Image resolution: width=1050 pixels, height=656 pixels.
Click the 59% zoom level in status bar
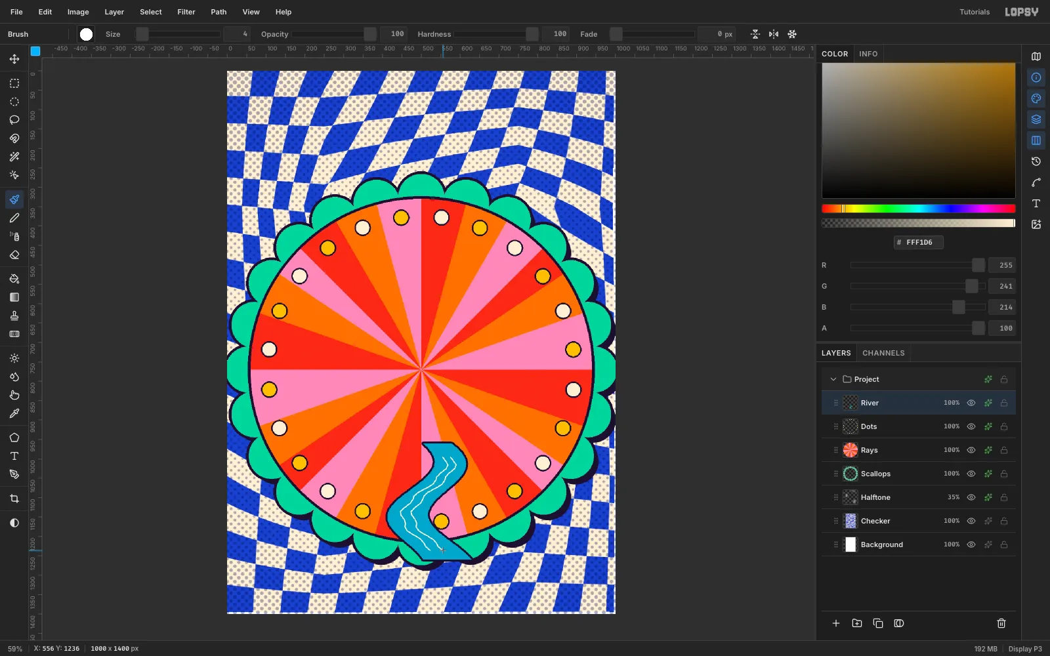(x=15, y=649)
